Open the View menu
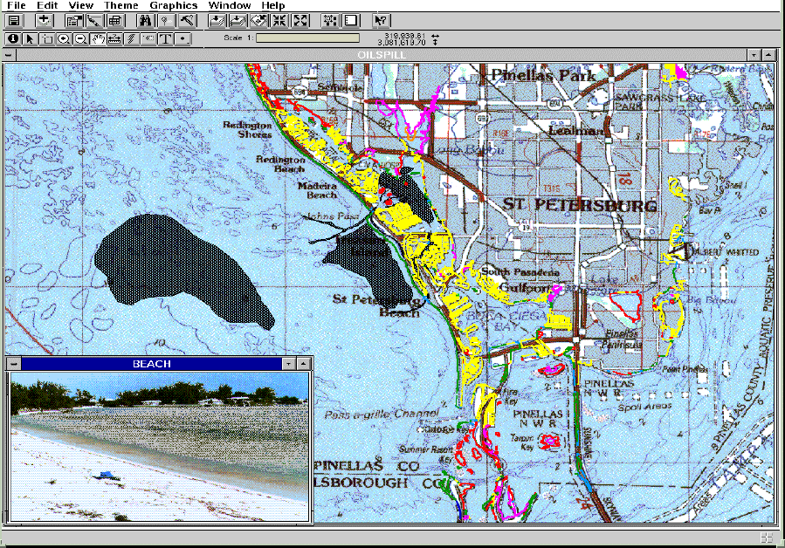Image resolution: width=785 pixels, height=548 pixels. 80,5
